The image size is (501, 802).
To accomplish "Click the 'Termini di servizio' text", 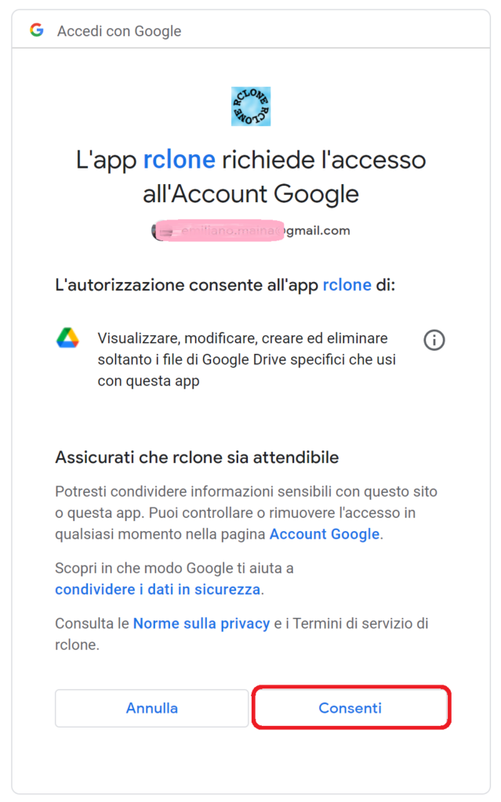I will point(362,623).
